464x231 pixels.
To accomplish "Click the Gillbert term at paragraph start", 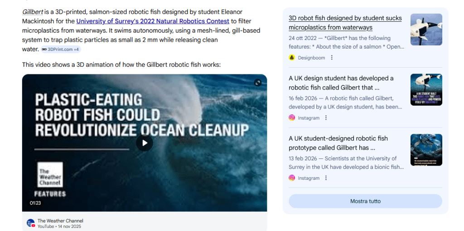I will coord(32,11).
